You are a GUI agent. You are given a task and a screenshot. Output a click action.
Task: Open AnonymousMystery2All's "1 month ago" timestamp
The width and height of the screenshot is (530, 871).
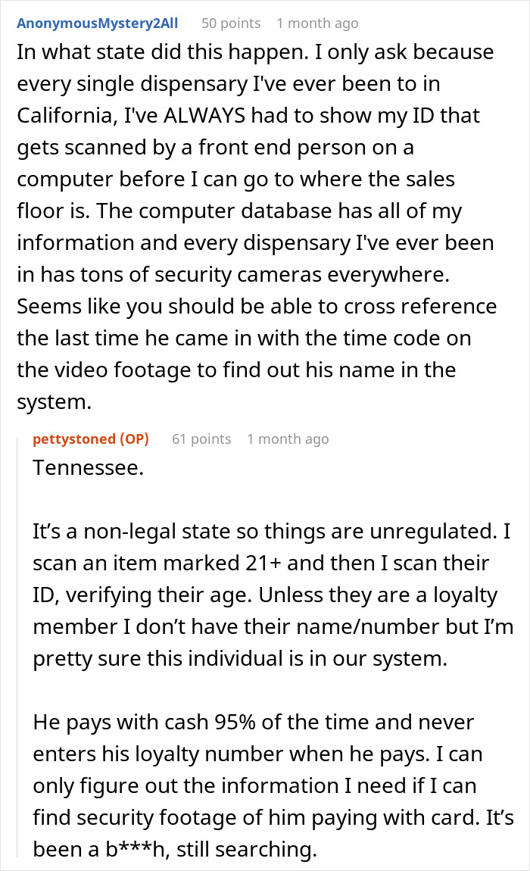click(x=317, y=23)
